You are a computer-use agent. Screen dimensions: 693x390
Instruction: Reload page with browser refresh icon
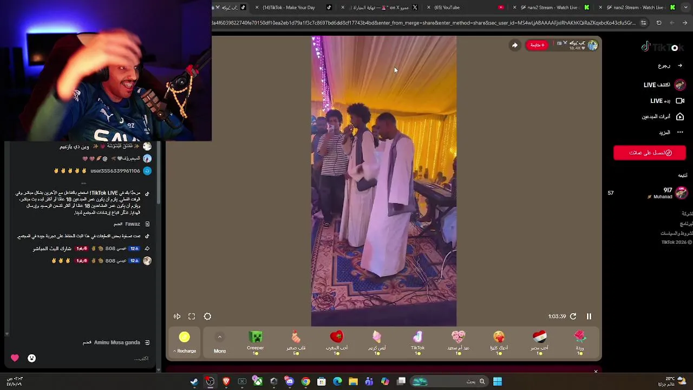[659, 23]
